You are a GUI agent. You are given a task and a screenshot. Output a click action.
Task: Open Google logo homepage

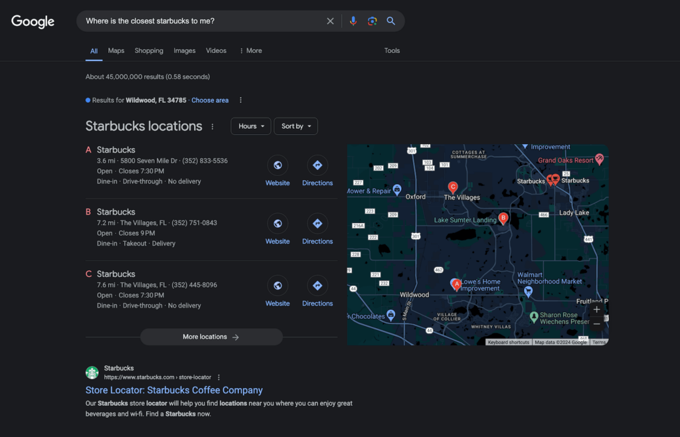[33, 21]
